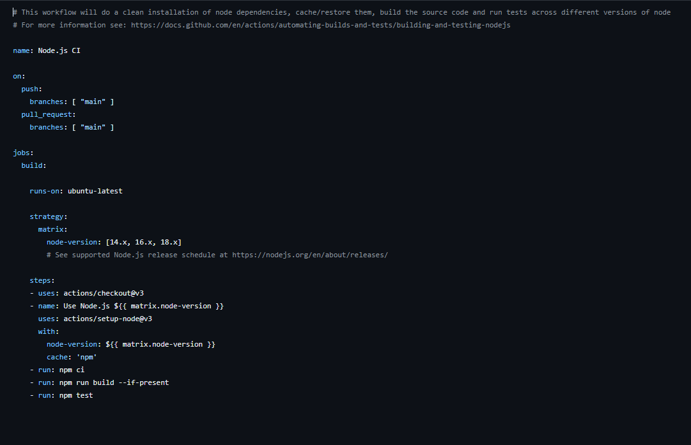
Task: Click the node-version list [14.x, 16.x, 18.x]
Action: [x=144, y=242]
